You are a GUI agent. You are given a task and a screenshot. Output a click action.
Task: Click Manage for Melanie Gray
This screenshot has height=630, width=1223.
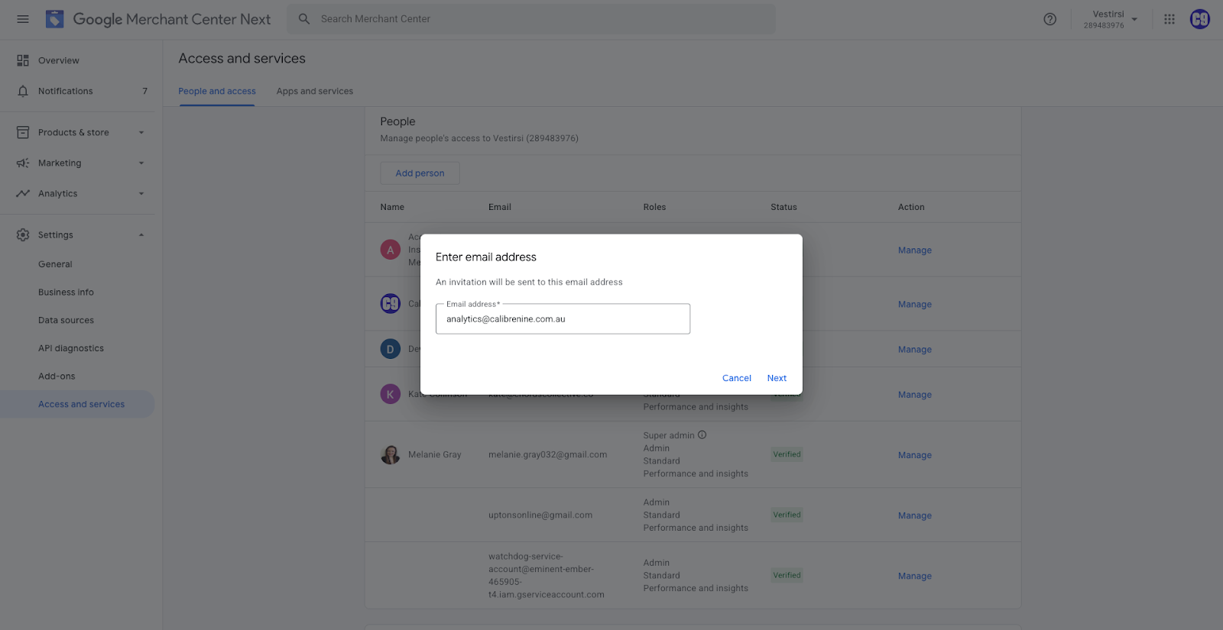pos(914,455)
